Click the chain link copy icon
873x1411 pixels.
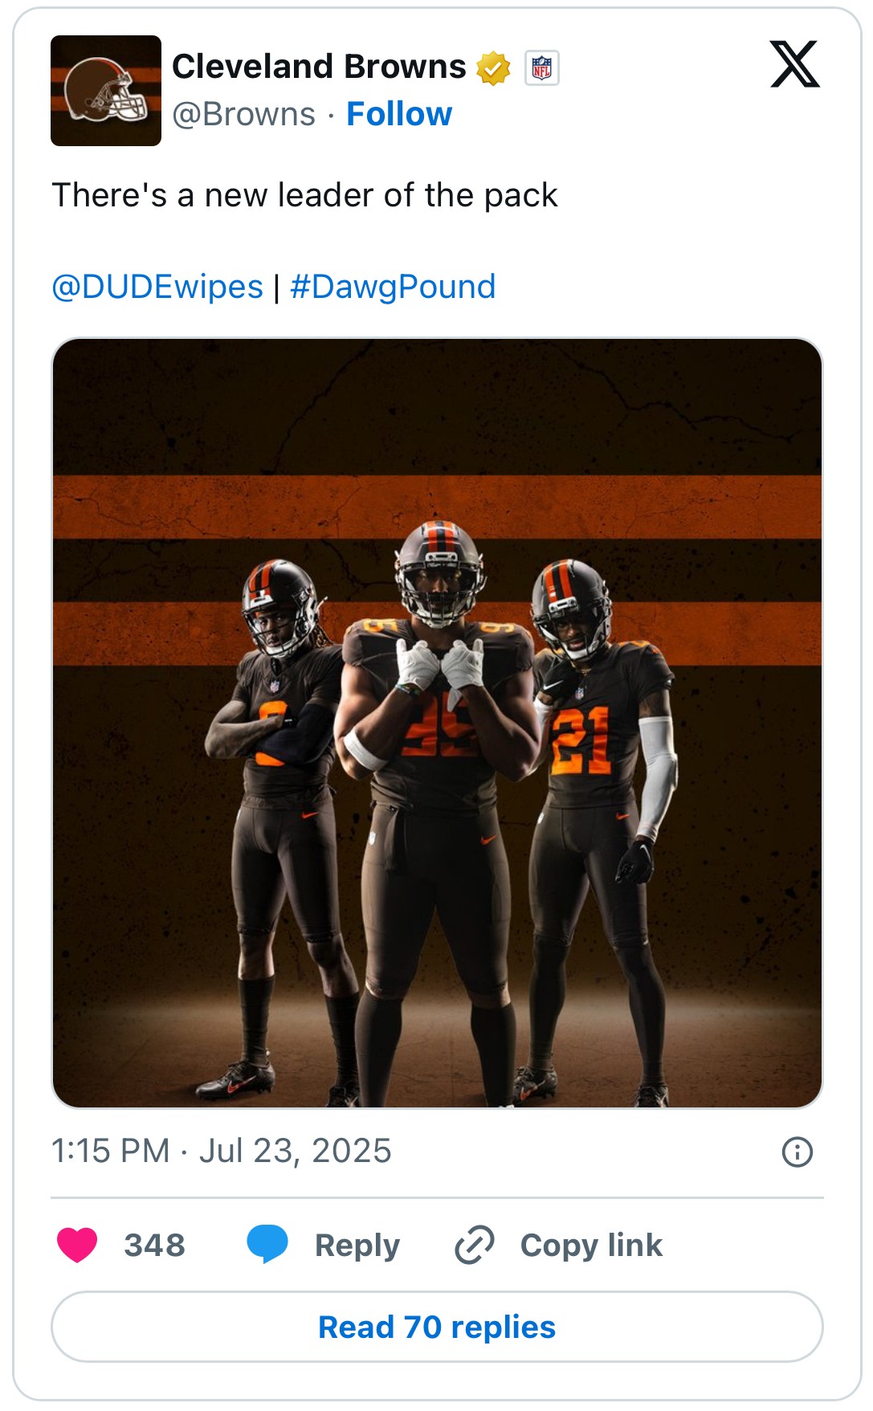click(475, 1245)
